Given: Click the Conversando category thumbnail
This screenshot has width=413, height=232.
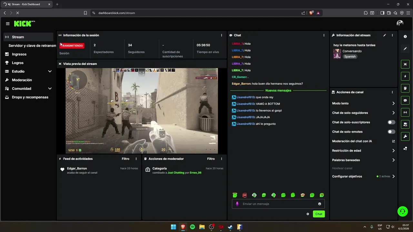Looking at the screenshot, I should point(337,54).
